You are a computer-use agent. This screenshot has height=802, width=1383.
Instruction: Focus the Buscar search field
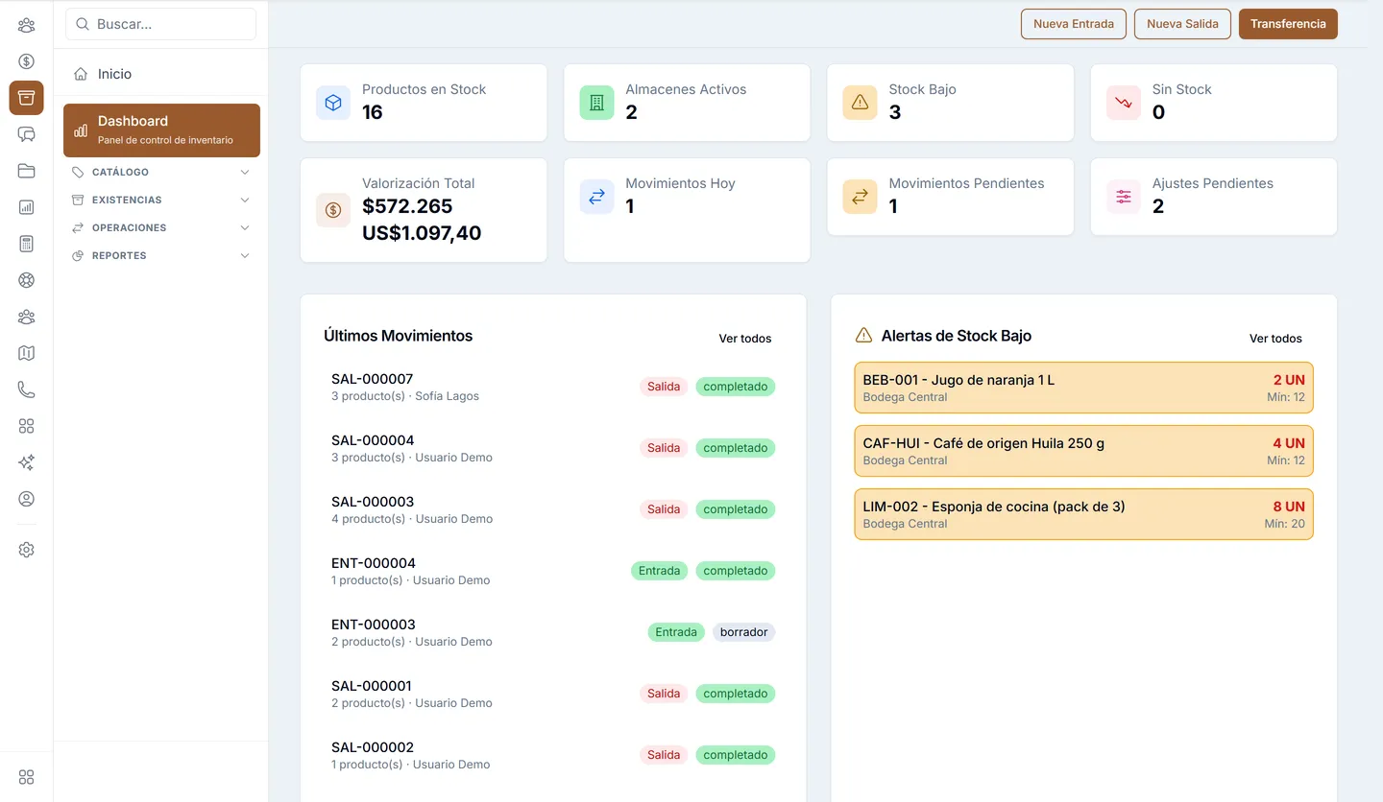point(161,24)
